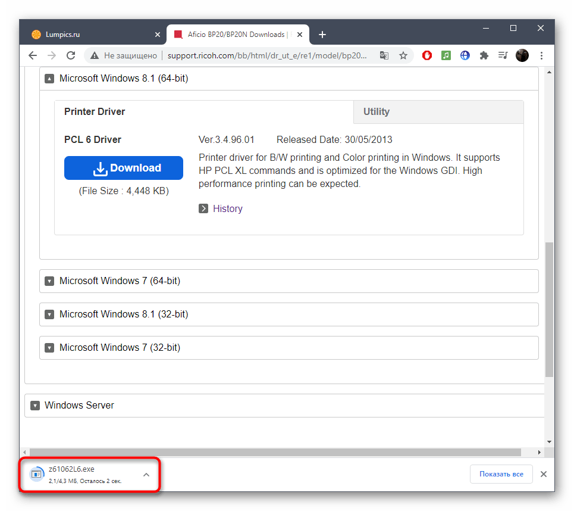Open Chrome's three-dot menu
574x511 pixels.
(x=541, y=55)
